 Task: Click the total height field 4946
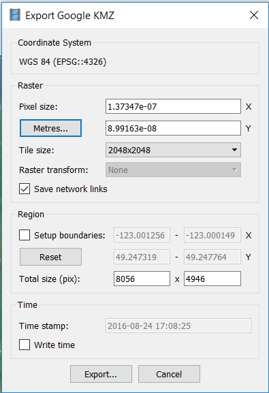tap(212, 279)
